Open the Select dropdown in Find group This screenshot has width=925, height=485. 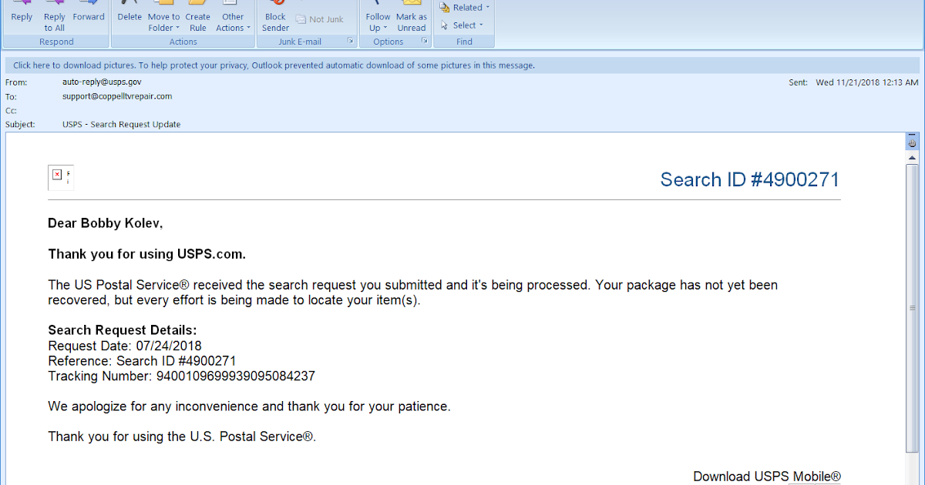tap(463, 25)
